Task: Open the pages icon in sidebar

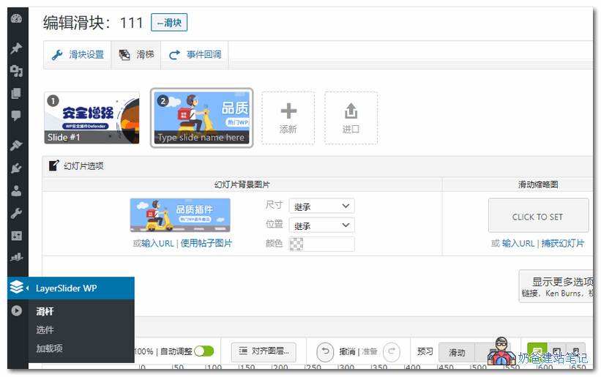Action: coord(17,94)
